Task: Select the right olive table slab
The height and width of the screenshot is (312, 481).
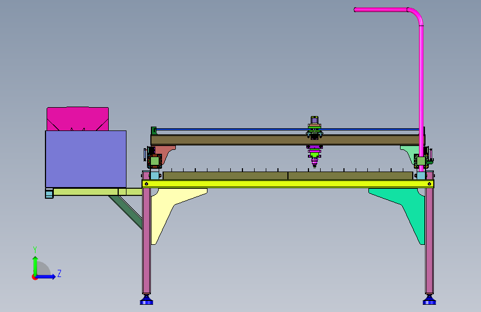Action: [x=350, y=175]
